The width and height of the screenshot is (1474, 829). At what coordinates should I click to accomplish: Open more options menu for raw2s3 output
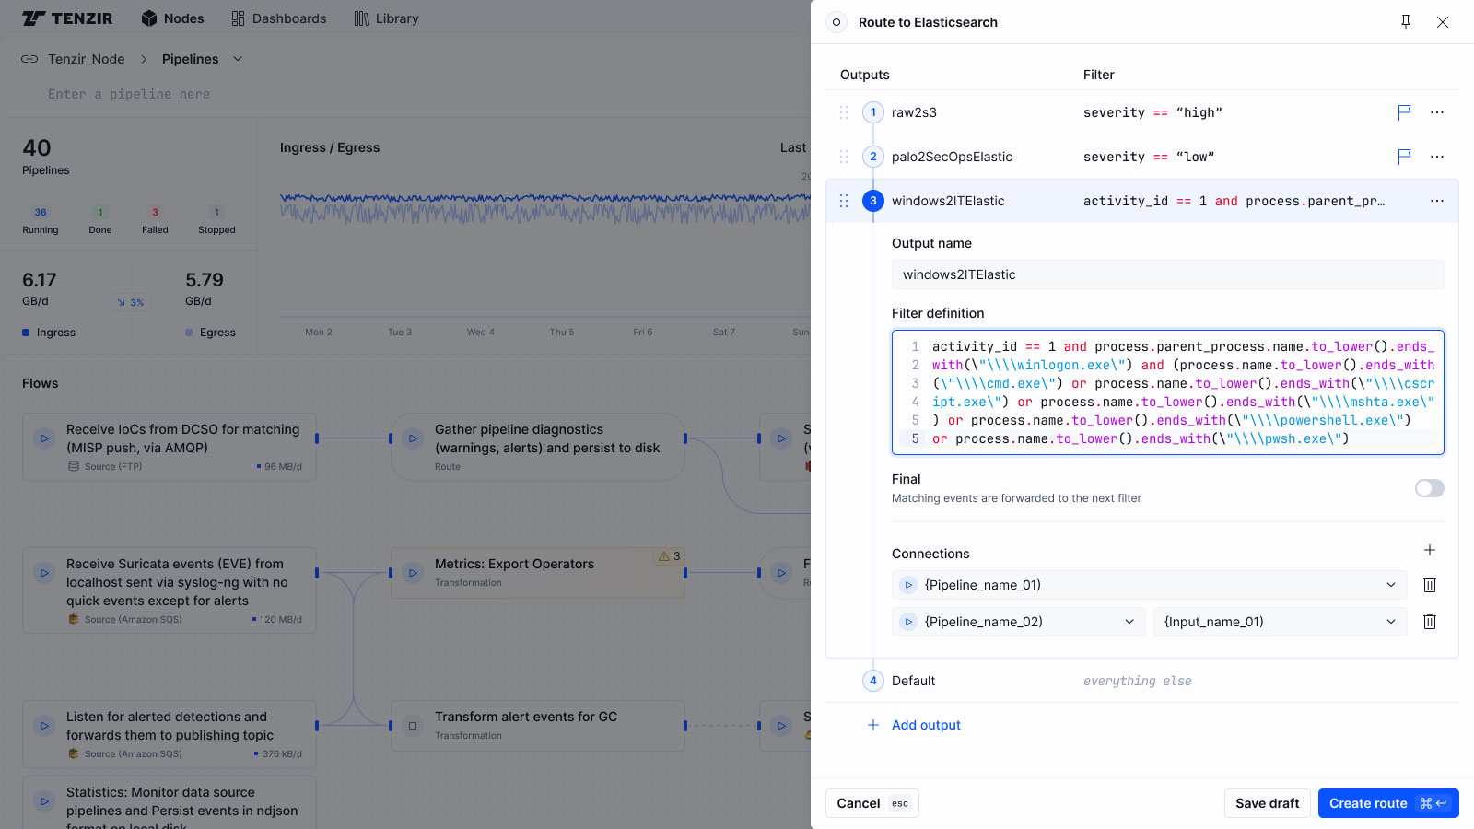pyautogui.click(x=1436, y=112)
